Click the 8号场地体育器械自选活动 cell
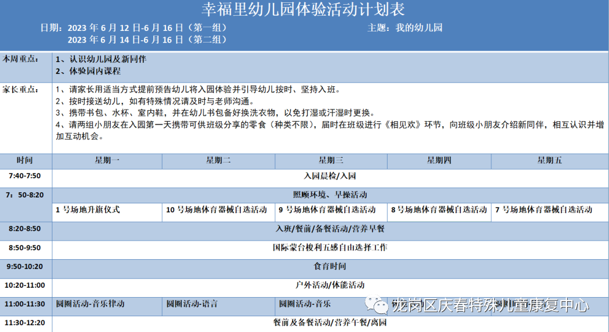 click(x=439, y=213)
